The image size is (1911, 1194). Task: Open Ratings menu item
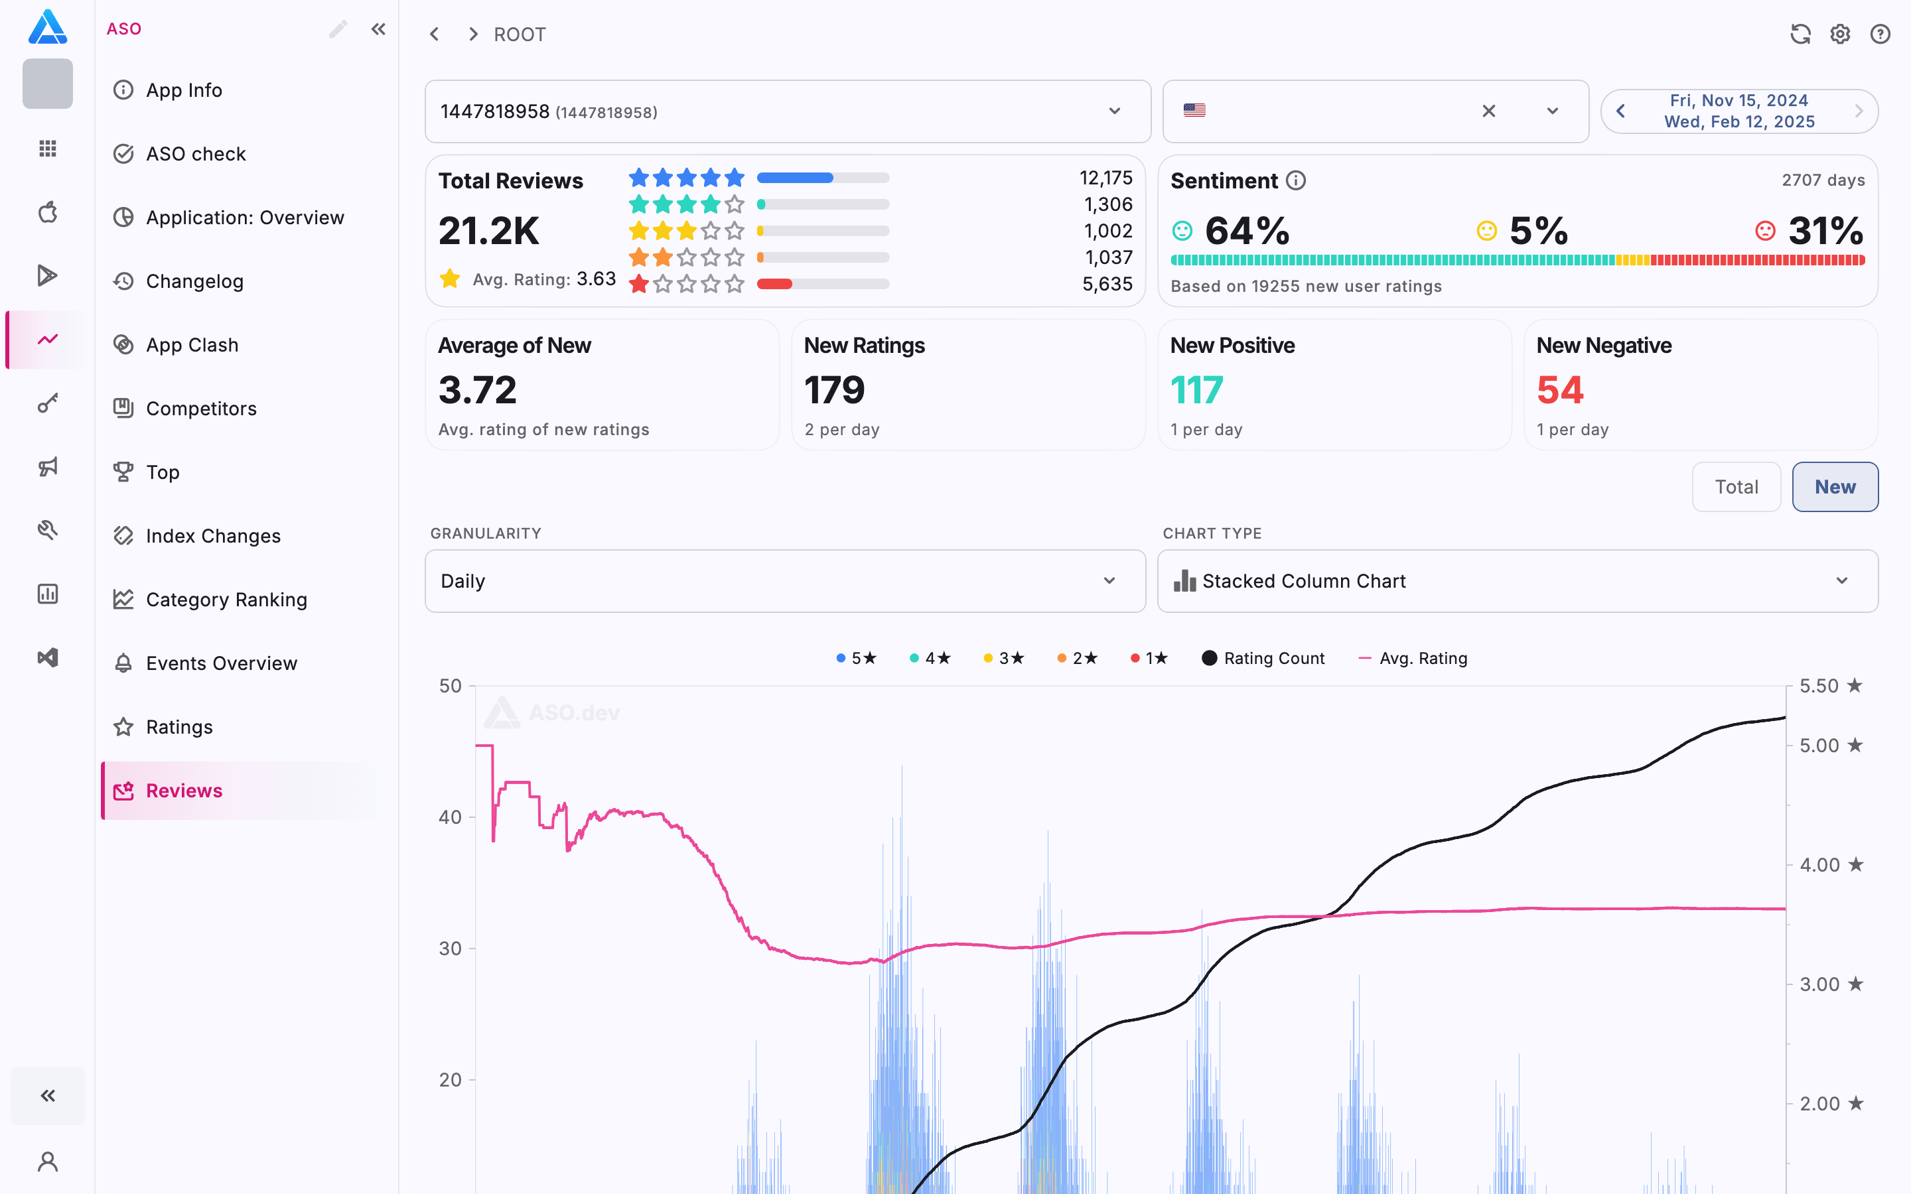click(x=246, y=727)
